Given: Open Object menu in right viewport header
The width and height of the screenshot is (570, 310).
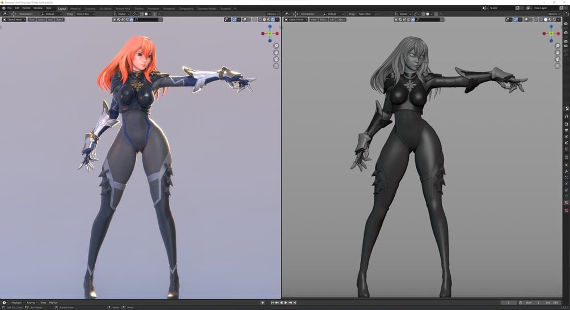Looking at the screenshot, I should pyautogui.click(x=341, y=20).
